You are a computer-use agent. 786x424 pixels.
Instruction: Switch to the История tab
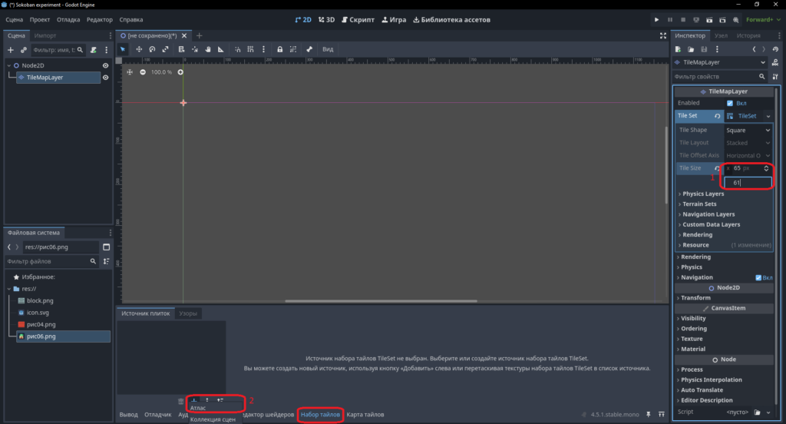coord(748,35)
